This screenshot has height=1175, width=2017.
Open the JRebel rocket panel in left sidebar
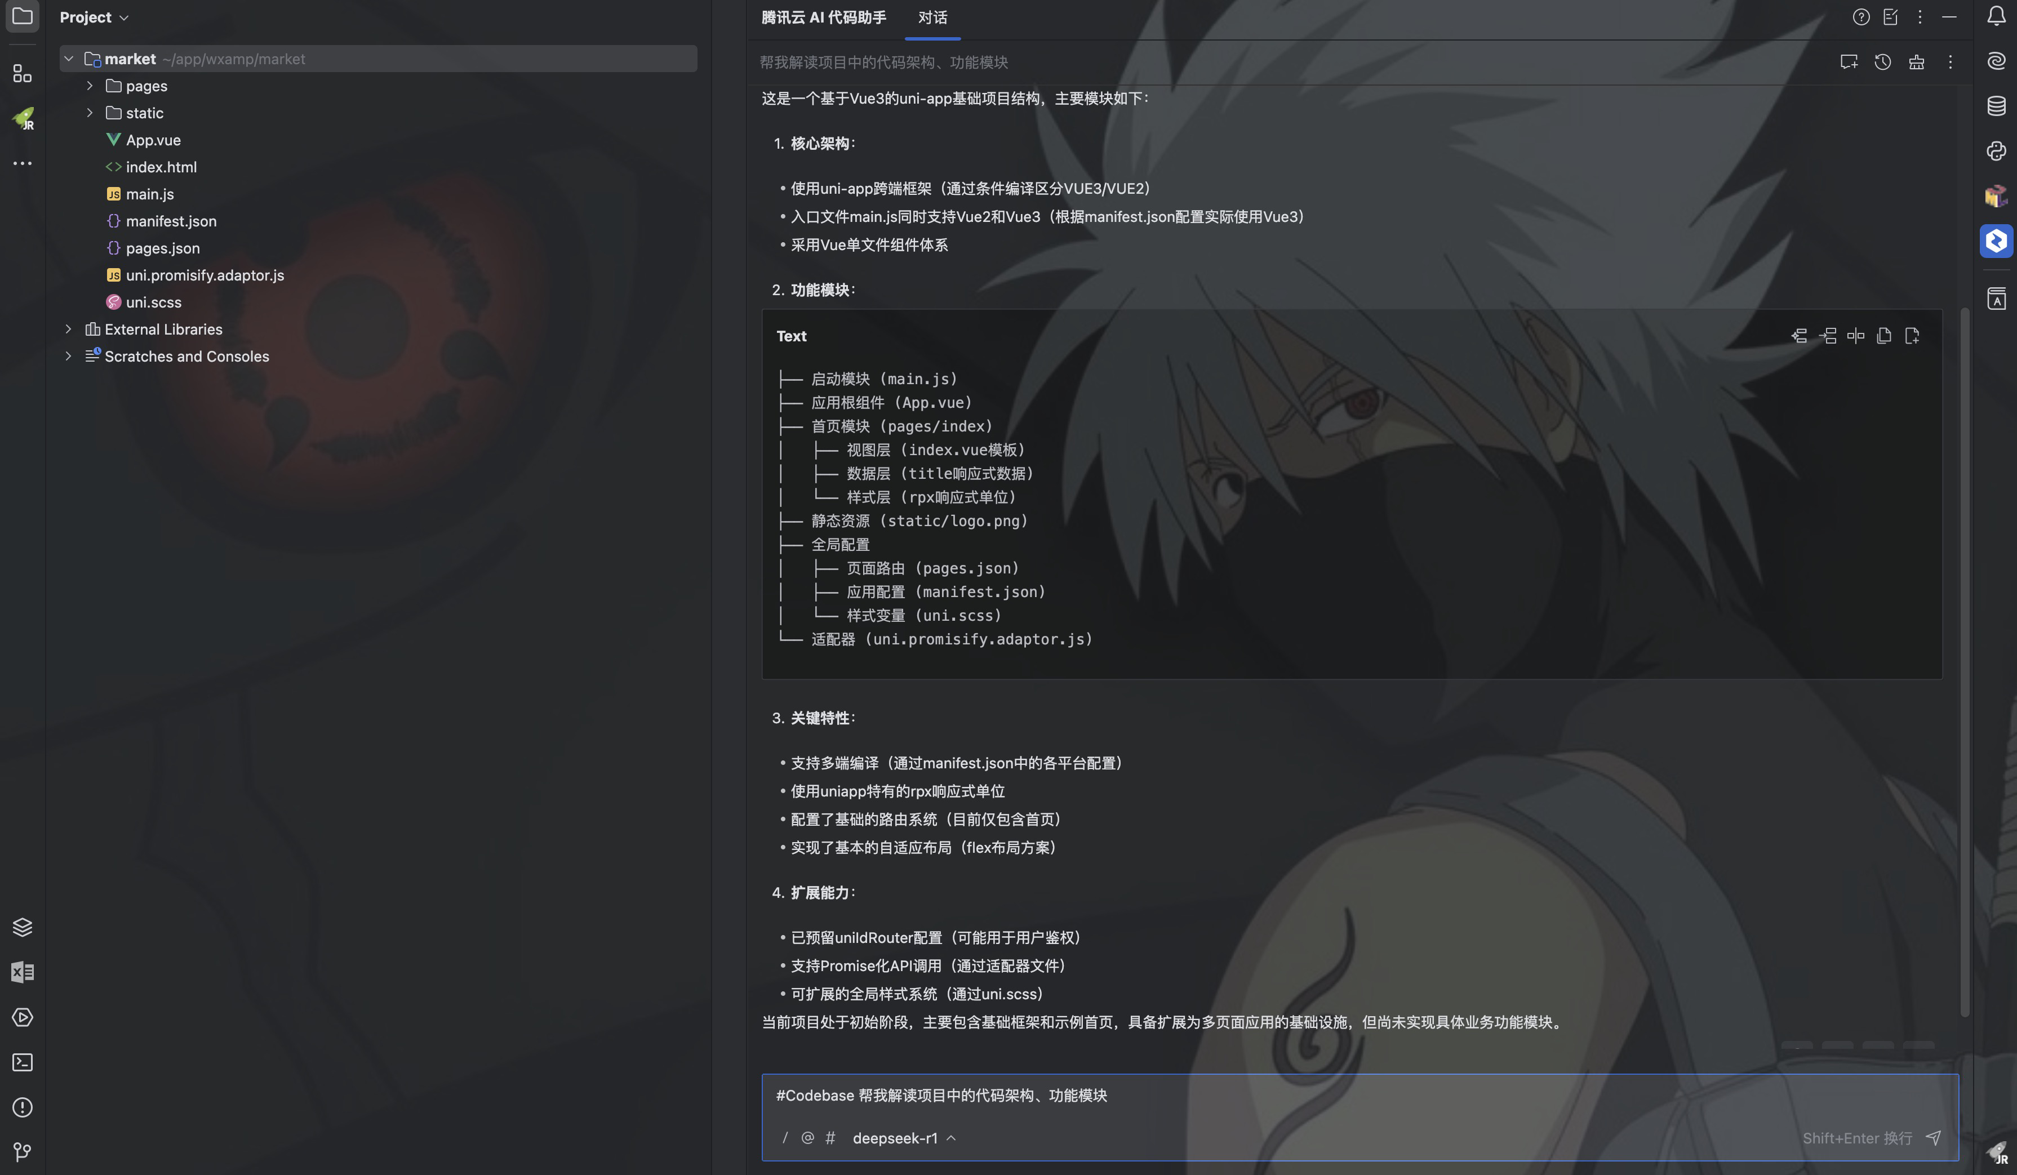click(23, 118)
